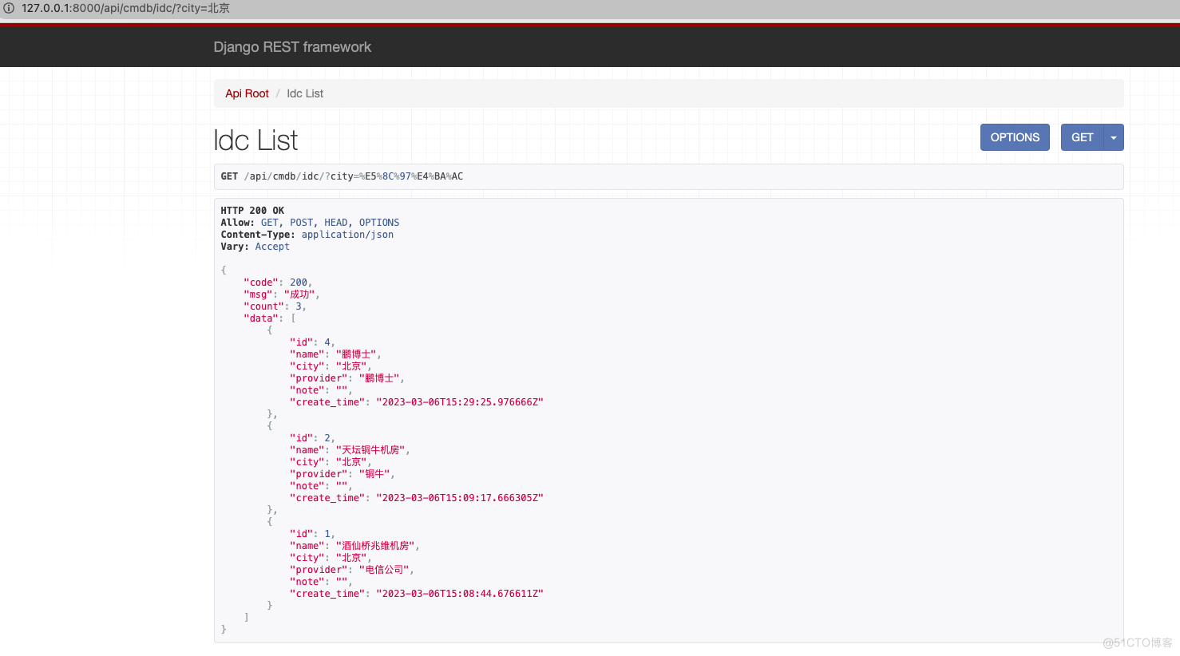Click the "code": 200 line
The height and width of the screenshot is (656, 1180).
click(x=278, y=283)
